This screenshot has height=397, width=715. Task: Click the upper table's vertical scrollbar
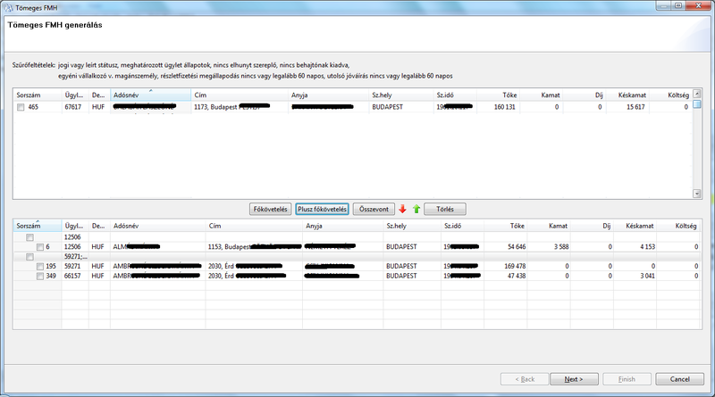click(696, 147)
